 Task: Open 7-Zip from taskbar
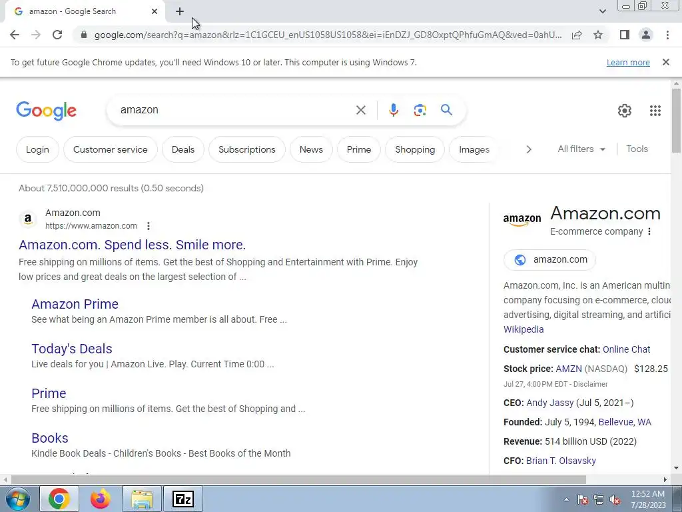pos(182,499)
